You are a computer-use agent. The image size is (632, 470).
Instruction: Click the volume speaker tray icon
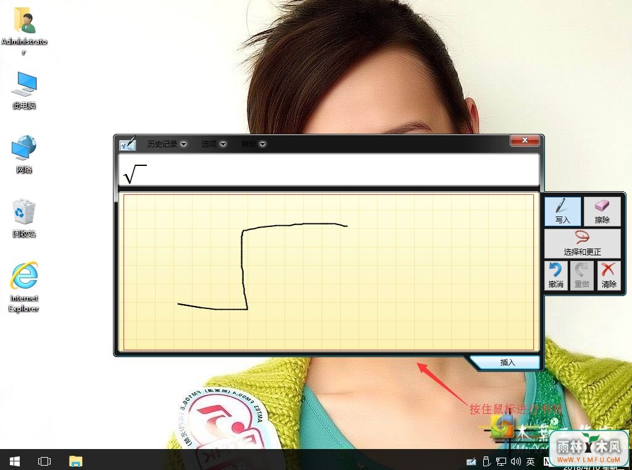[515, 461]
